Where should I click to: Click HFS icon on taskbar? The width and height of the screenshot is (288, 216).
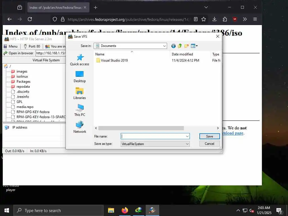(152, 210)
